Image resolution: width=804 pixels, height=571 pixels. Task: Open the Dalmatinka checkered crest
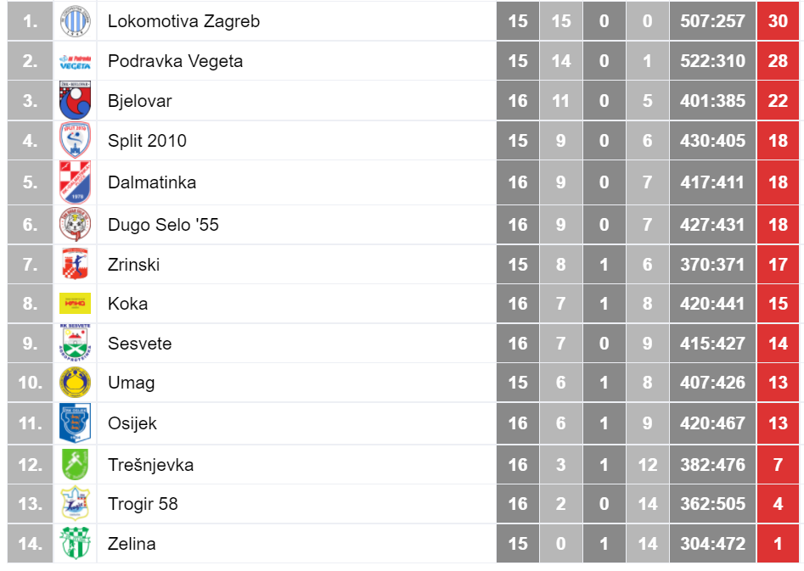[75, 182]
